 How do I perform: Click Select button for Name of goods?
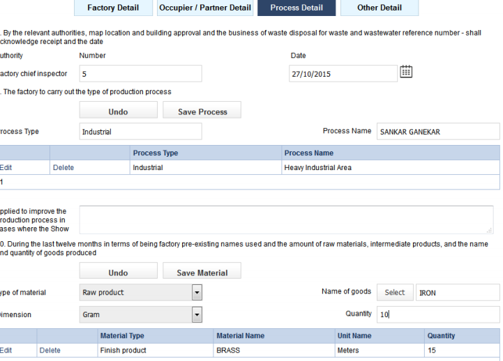pos(394,293)
